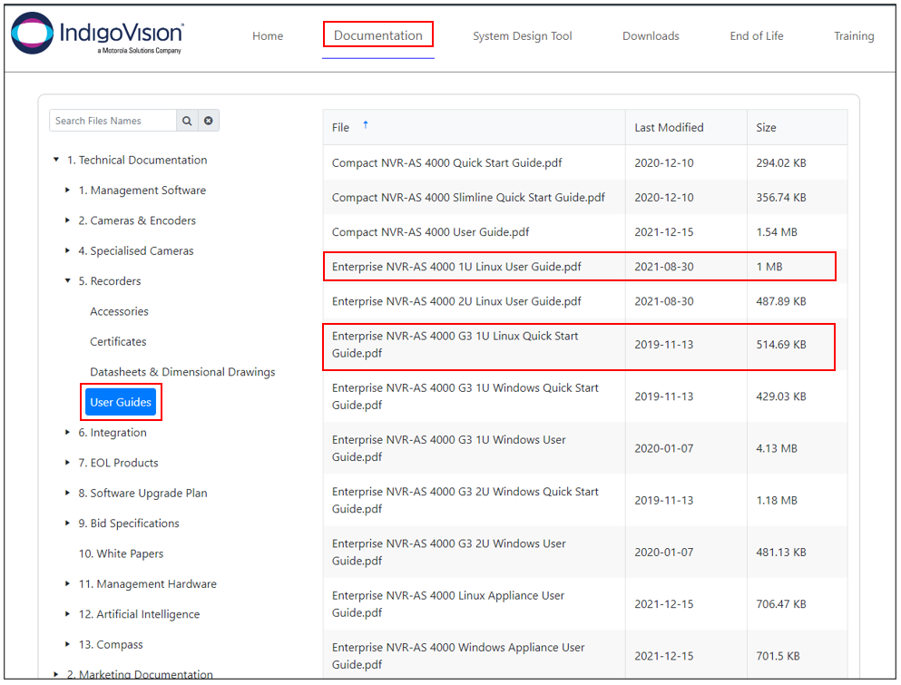This screenshot has width=901, height=685.
Task: Click the IndigoVision logo
Action: (97, 34)
